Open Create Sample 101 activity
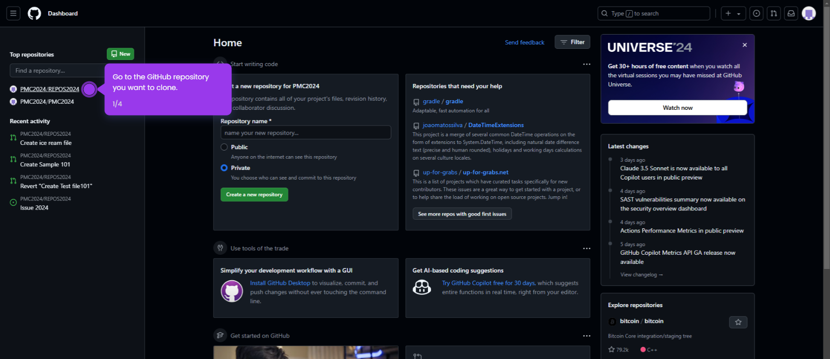The height and width of the screenshot is (359, 830). (x=45, y=165)
